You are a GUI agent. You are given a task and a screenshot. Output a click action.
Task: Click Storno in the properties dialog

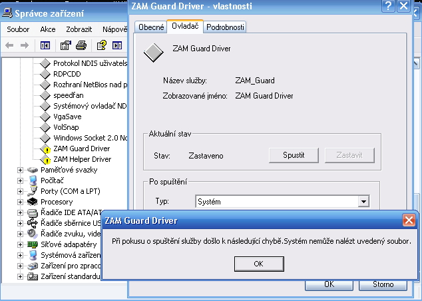click(383, 285)
